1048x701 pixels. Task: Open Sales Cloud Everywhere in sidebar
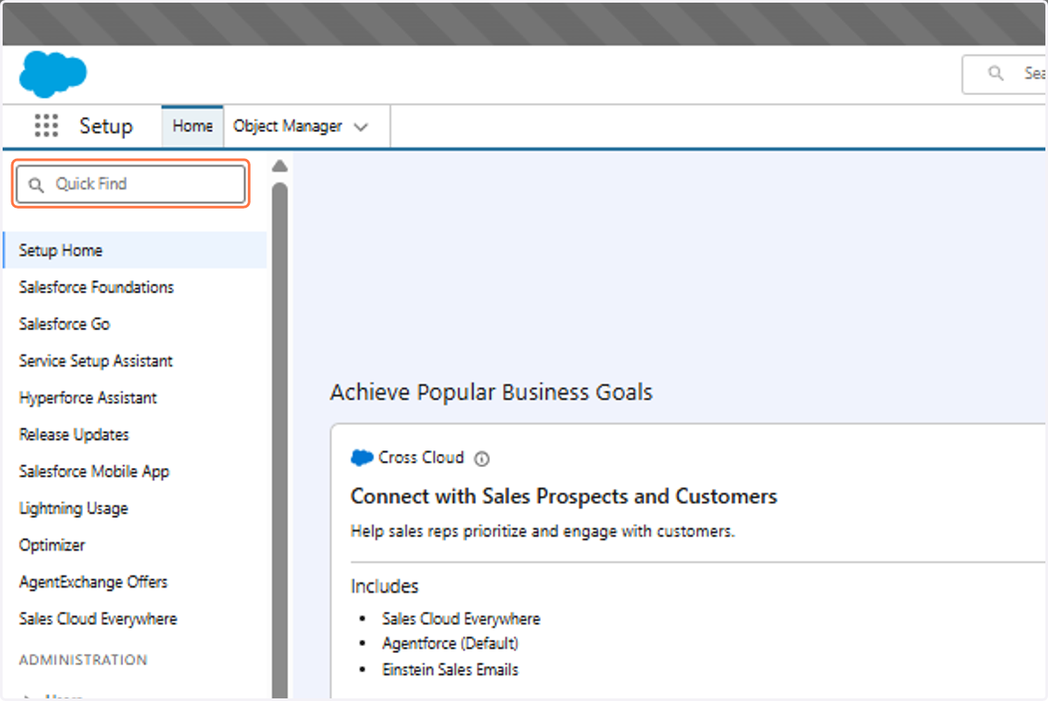coord(98,619)
